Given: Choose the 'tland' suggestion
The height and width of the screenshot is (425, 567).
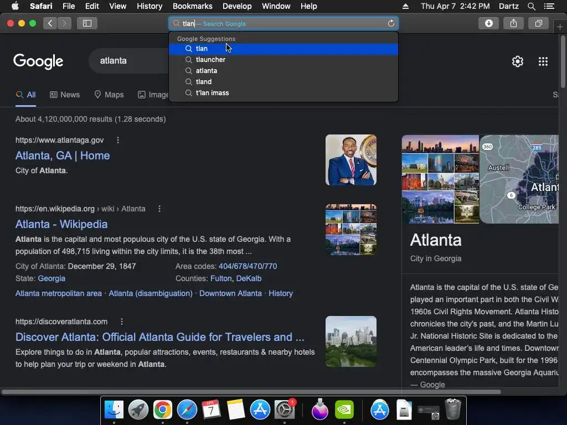Looking at the screenshot, I should tap(283, 82).
